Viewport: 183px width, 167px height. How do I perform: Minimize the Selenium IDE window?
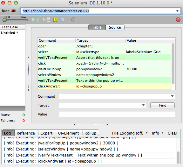point(10,3)
